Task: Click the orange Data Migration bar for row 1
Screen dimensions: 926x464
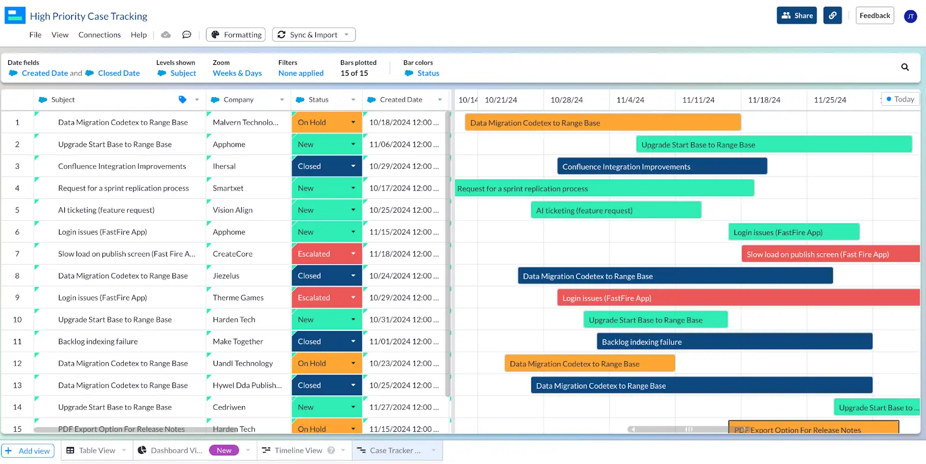Action: [x=602, y=123]
